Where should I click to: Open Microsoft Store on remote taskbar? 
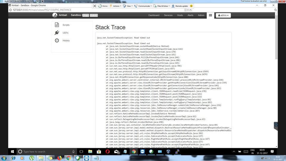pyautogui.click(x=99, y=151)
